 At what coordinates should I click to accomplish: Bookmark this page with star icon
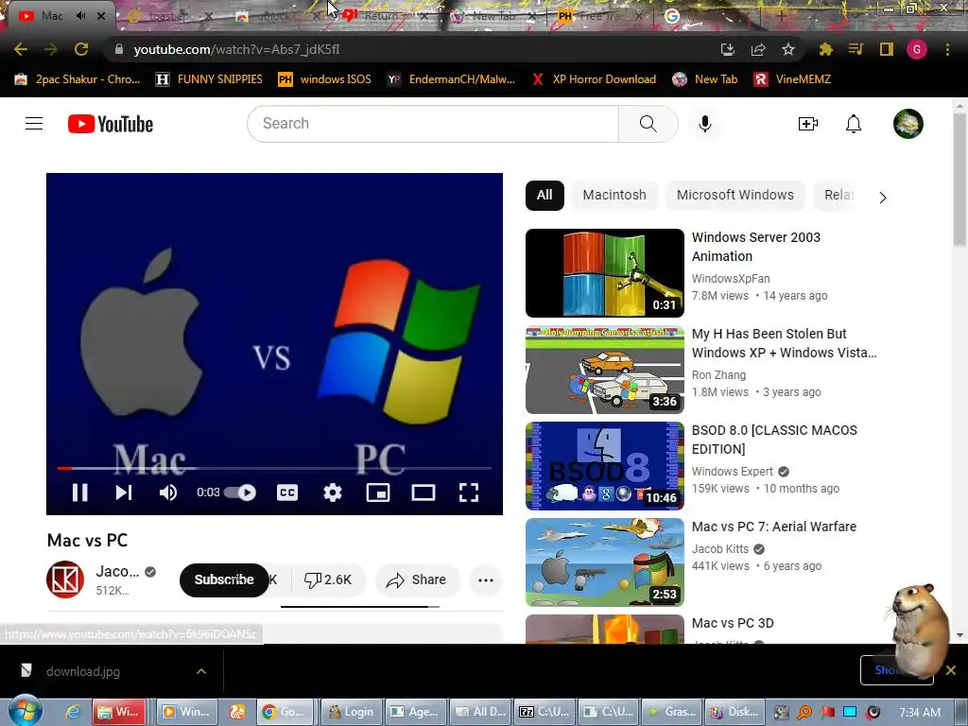coord(788,49)
